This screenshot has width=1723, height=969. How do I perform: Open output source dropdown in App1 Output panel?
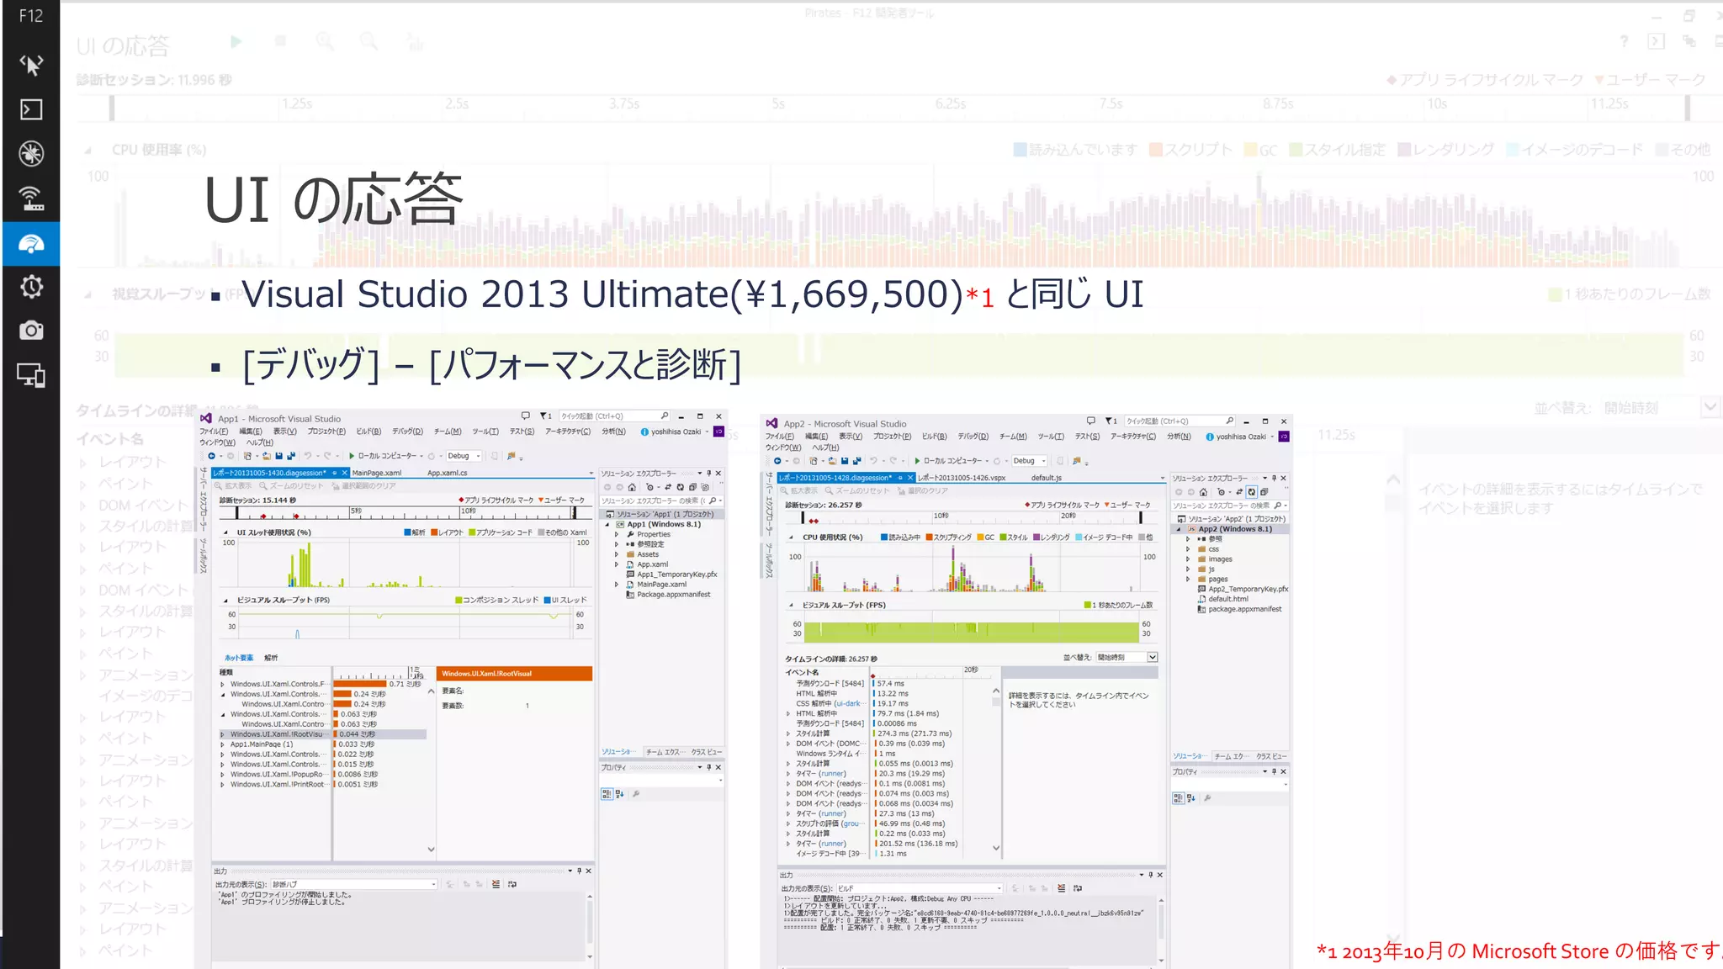354,884
